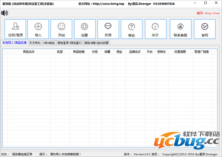Switch to 本地导入|商品优惠 tab
Viewport: 222px width, 157px height.
pyautogui.click(x=14, y=43)
